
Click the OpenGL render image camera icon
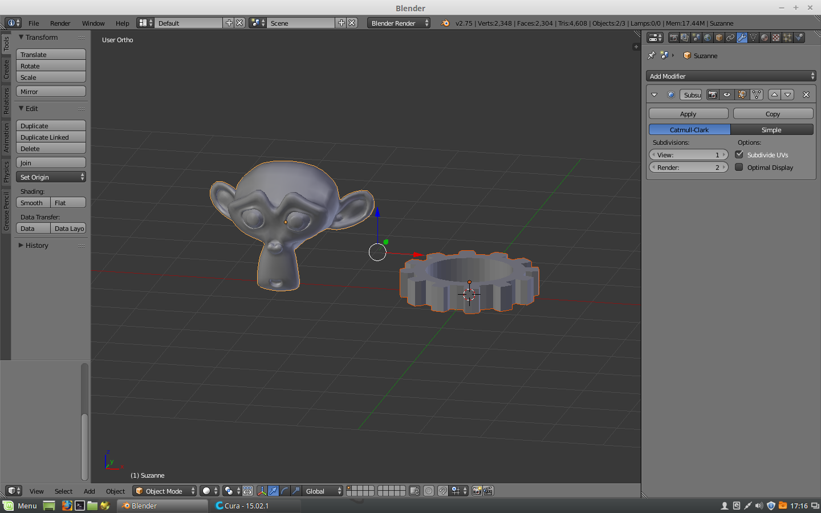[x=477, y=491]
